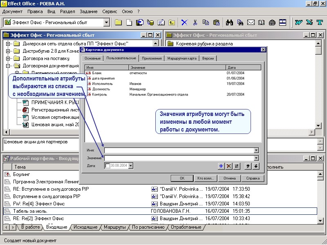This screenshot has width=327, height=245.
Task: Open the Эффект Офис section combo box
Action: point(56,22)
